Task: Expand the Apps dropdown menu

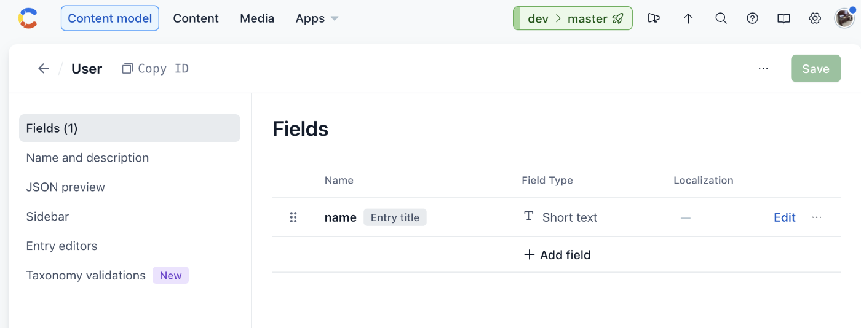Action: [x=317, y=18]
